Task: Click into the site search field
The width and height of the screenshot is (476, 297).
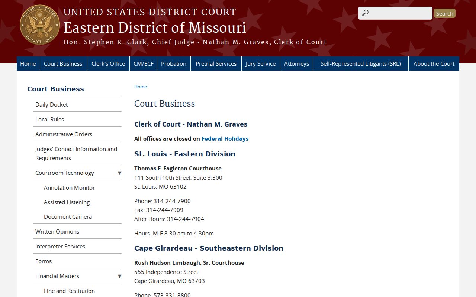Action: pyautogui.click(x=395, y=13)
